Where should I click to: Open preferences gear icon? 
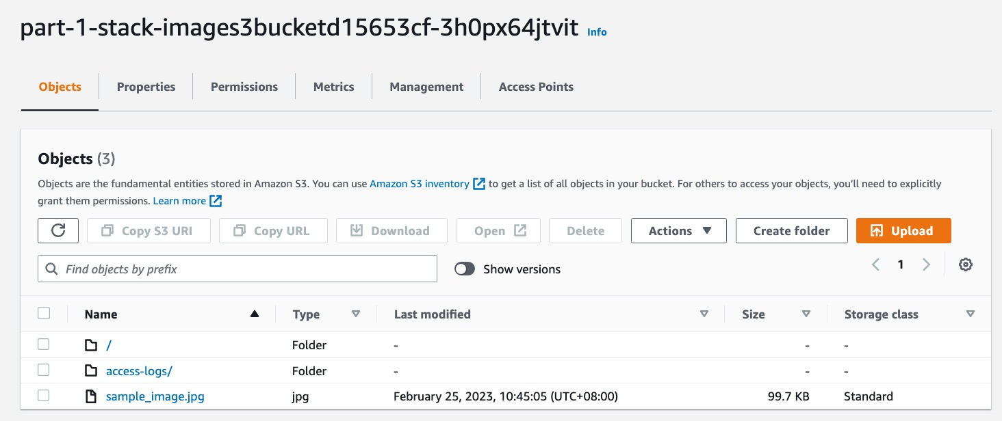coord(966,264)
